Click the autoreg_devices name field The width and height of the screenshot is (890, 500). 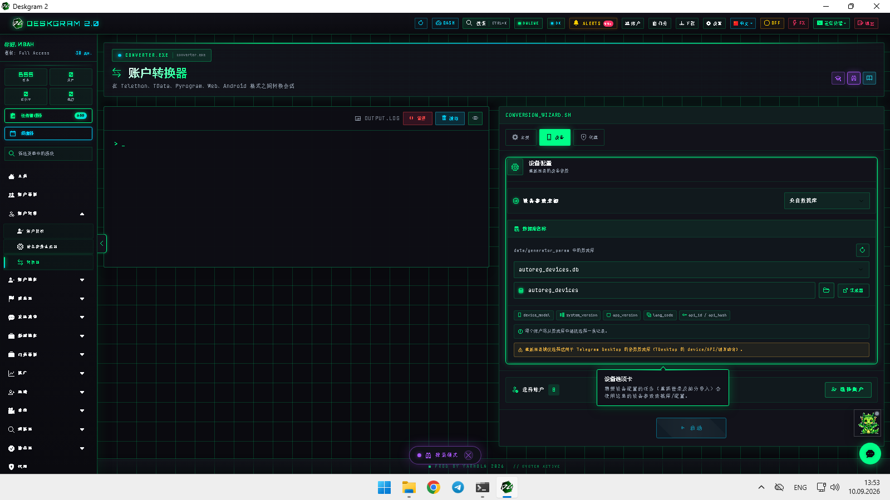click(665, 290)
